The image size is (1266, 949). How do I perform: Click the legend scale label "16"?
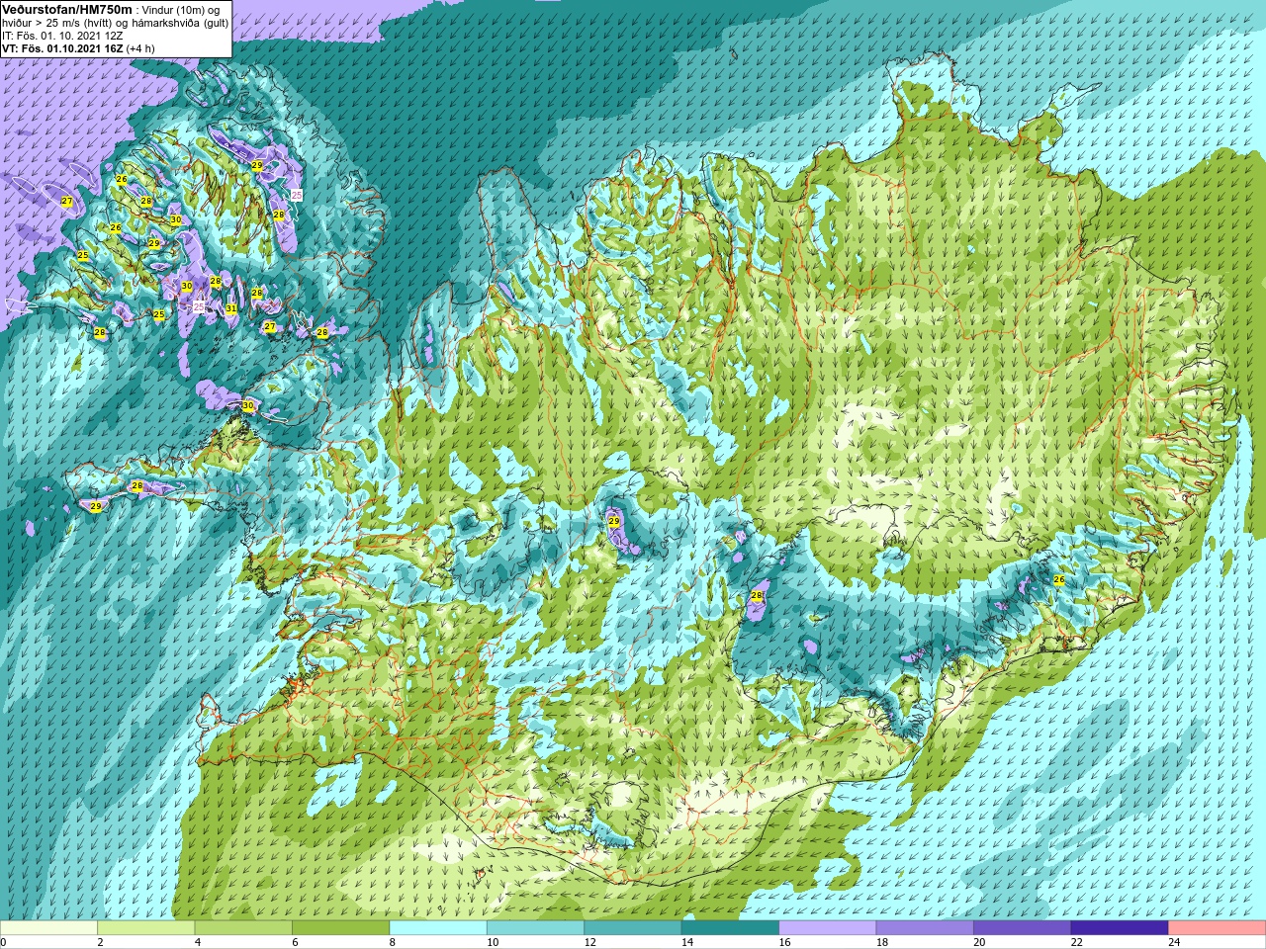click(x=784, y=942)
